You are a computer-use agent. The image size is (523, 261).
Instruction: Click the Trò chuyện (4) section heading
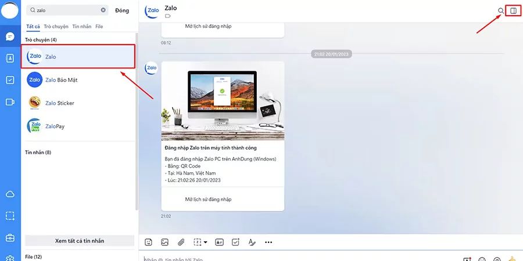coord(41,40)
